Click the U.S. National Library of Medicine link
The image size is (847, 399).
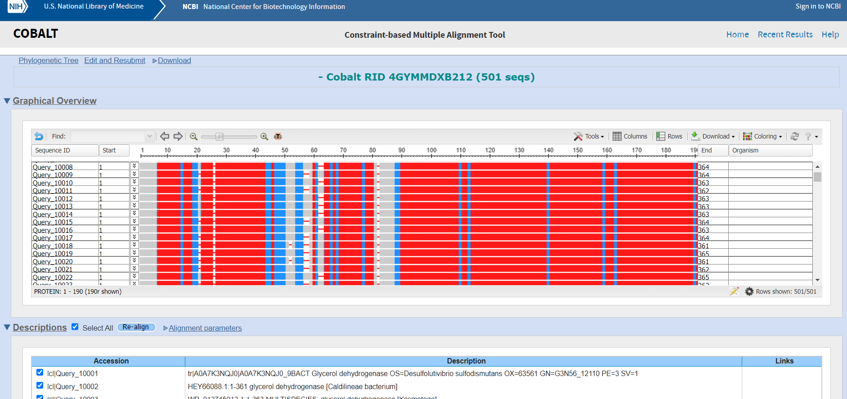coord(94,6)
